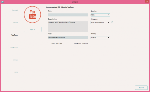Select the YouTube tab in sidebar
Image resolution: width=150 pixels, height=92 pixels.
click(14, 35)
